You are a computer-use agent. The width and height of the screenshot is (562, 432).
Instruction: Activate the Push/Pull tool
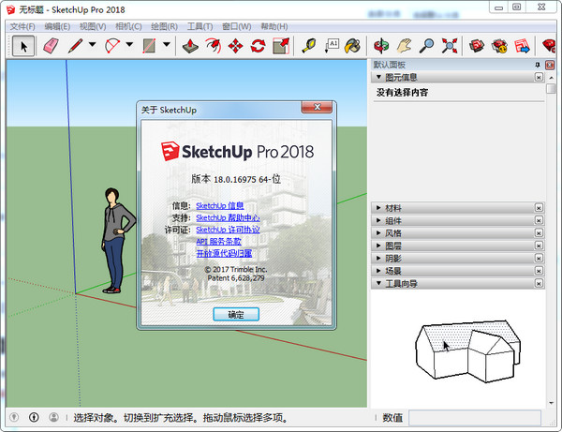[x=190, y=45]
